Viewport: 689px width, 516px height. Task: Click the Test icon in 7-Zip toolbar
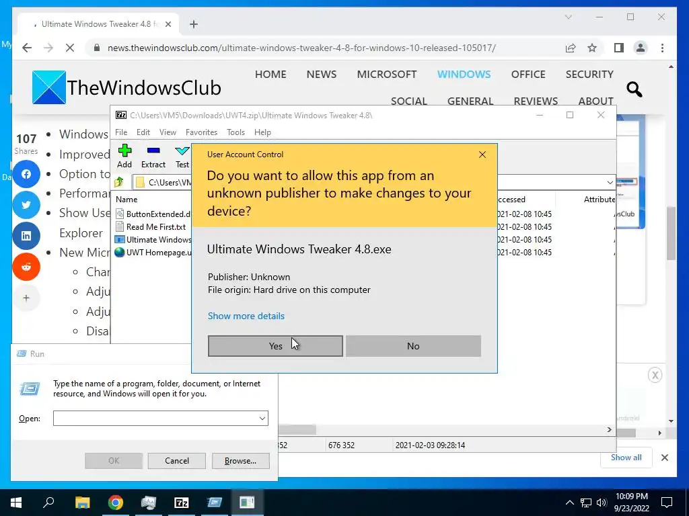(182, 156)
